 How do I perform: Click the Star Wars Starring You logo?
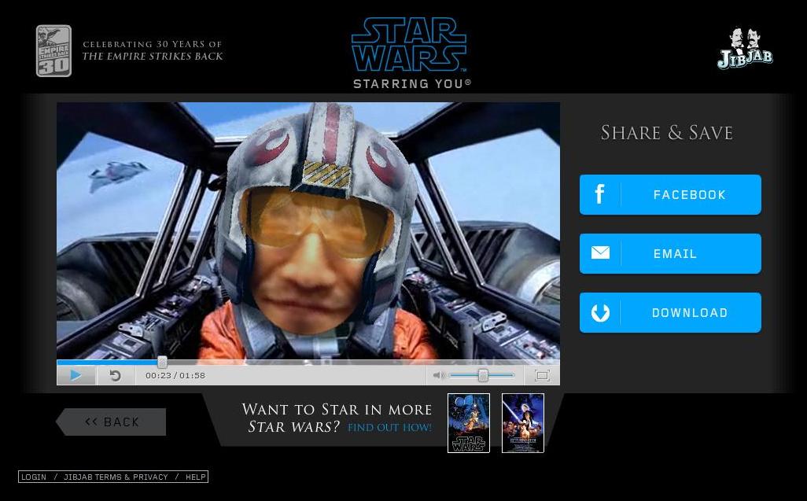pyautogui.click(x=411, y=53)
